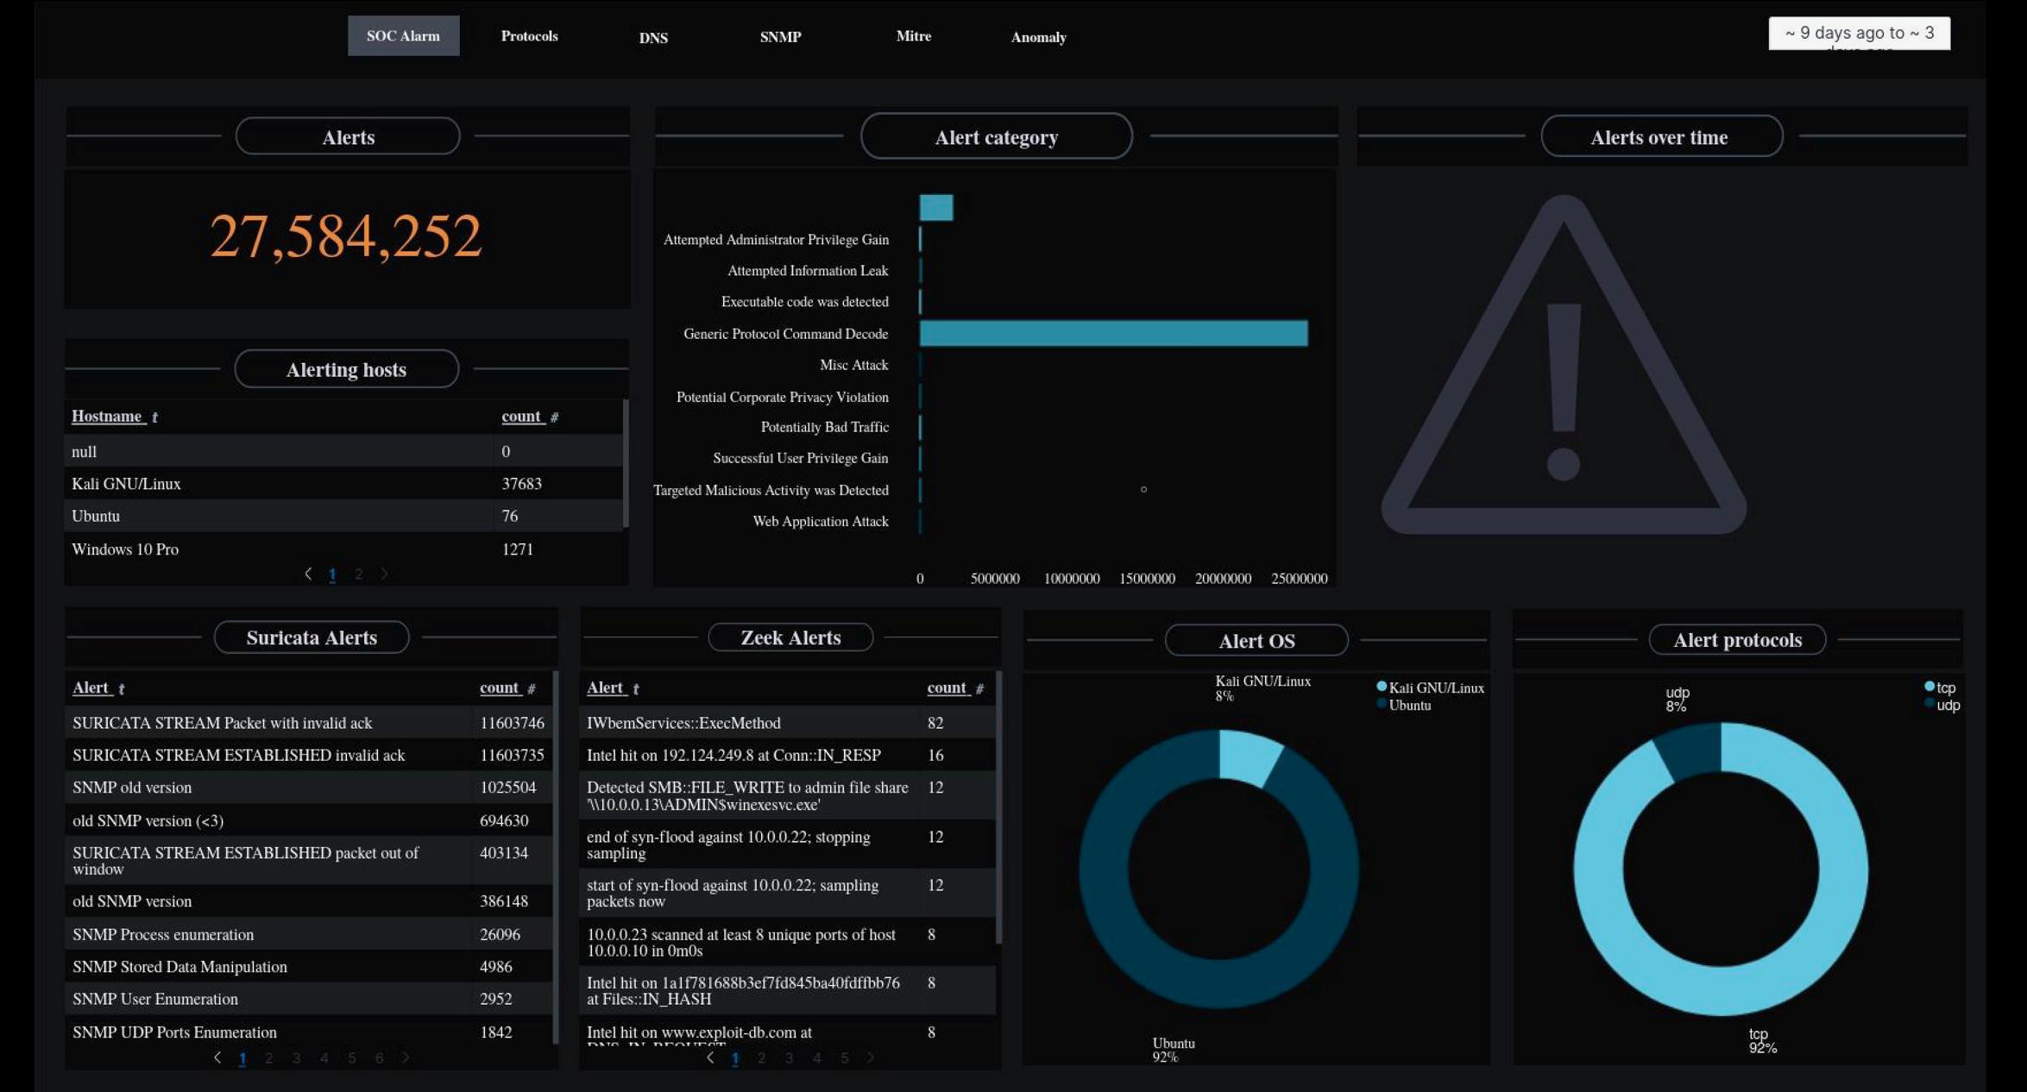Go to next page of Alerting hosts
The height and width of the screenshot is (1092, 2027).
[x=384, y=574]
